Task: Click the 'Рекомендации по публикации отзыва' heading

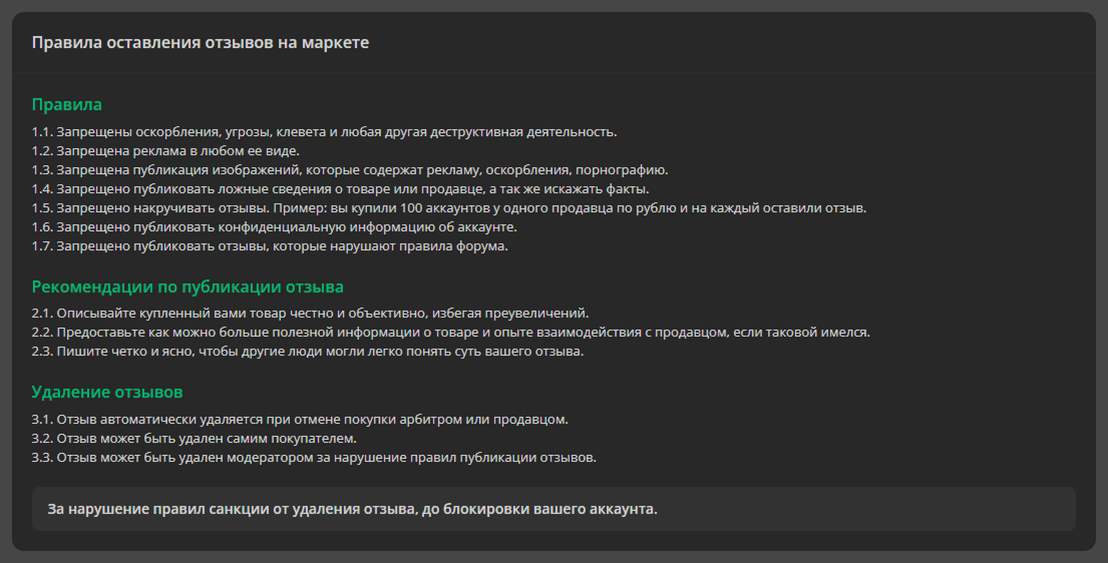Action: click(x=188, y=287)
